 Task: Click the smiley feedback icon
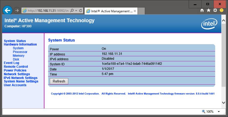click(x=222, y=10)
